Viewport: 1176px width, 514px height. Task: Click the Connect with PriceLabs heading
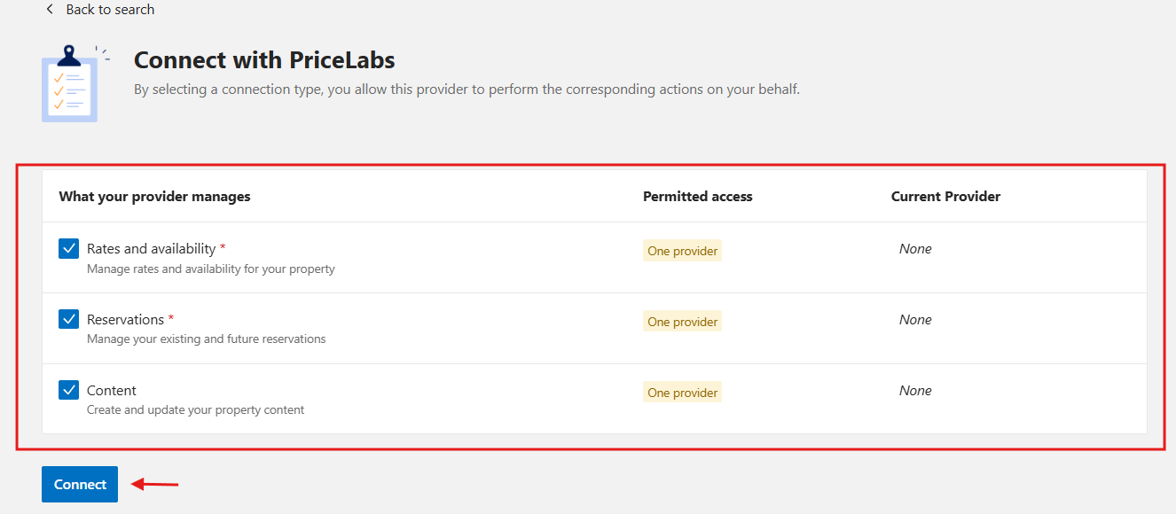(x=264, y=60)
